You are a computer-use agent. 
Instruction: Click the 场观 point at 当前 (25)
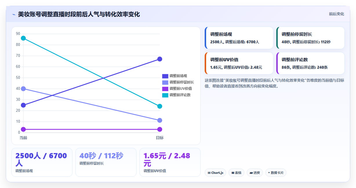[23, 105]
